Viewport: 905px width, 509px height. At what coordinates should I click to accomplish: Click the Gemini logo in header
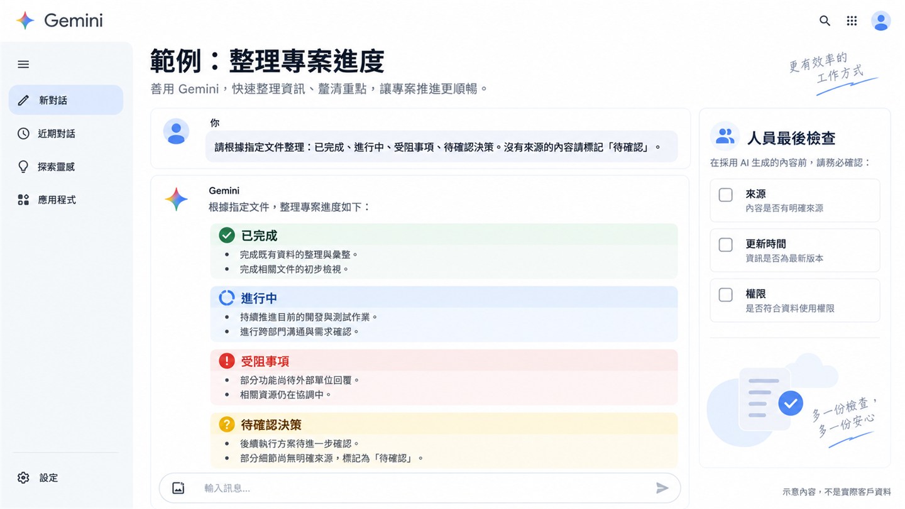click(x=59, y=21)
